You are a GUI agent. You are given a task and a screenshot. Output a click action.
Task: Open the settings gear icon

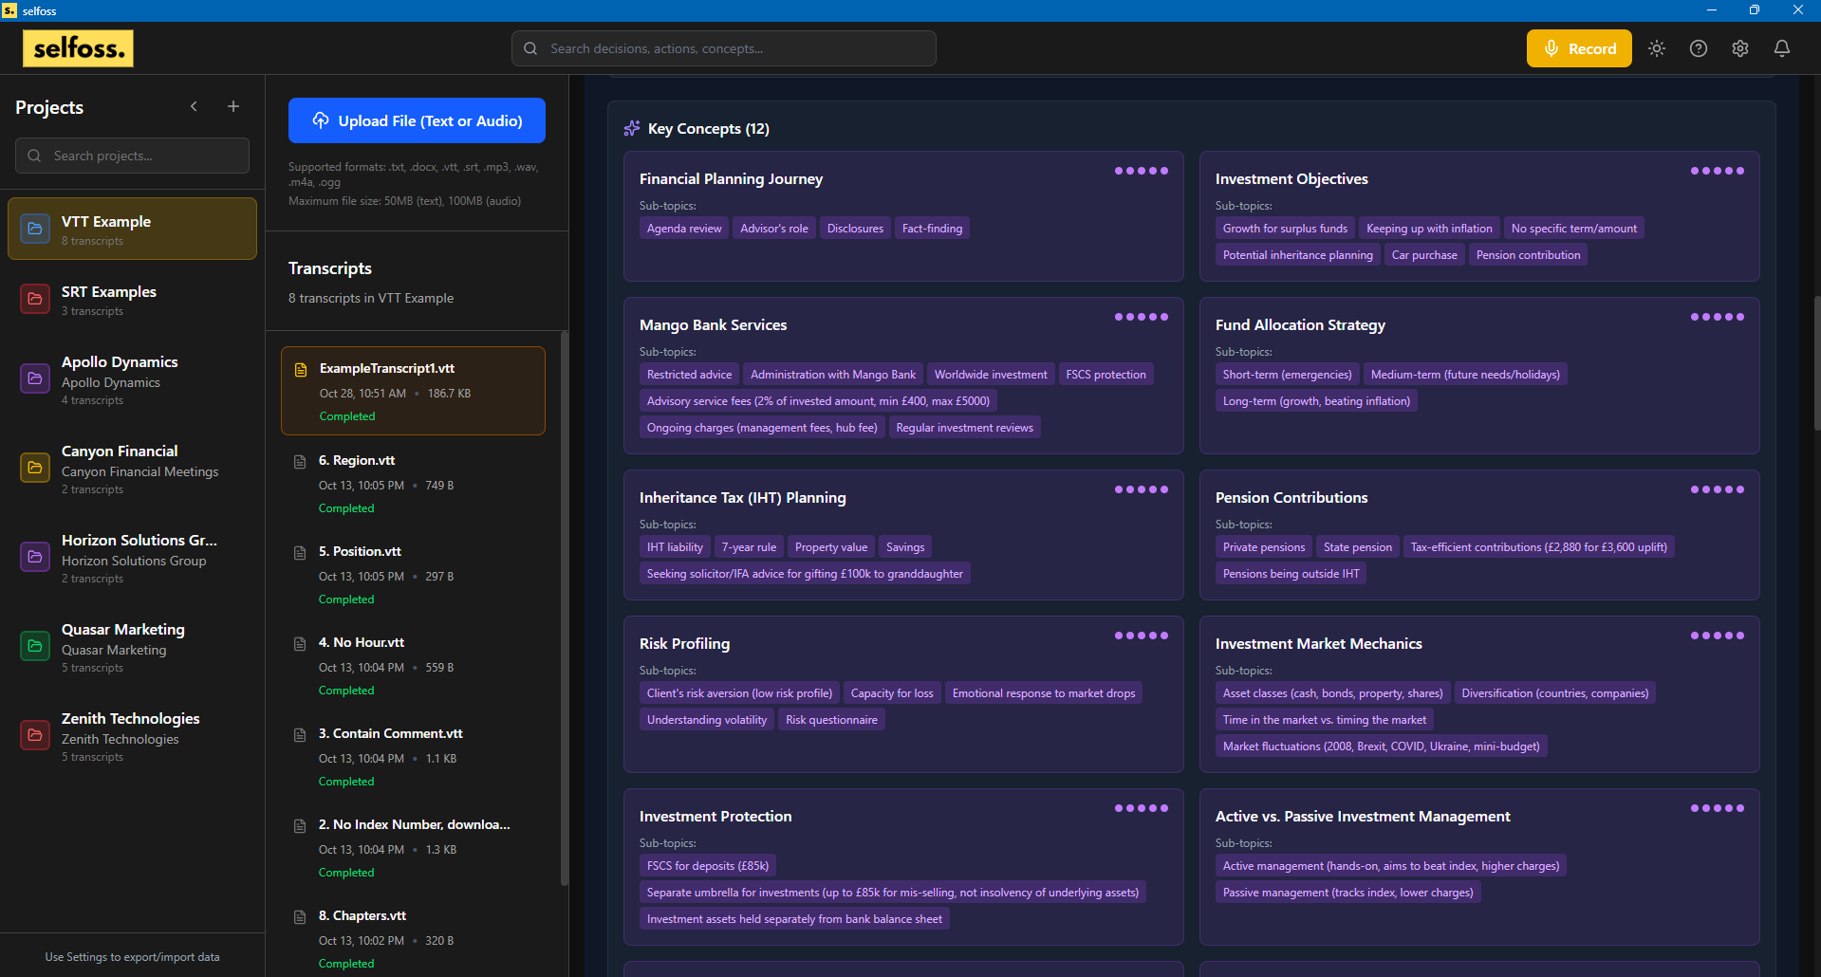(x=1740, y=48)
